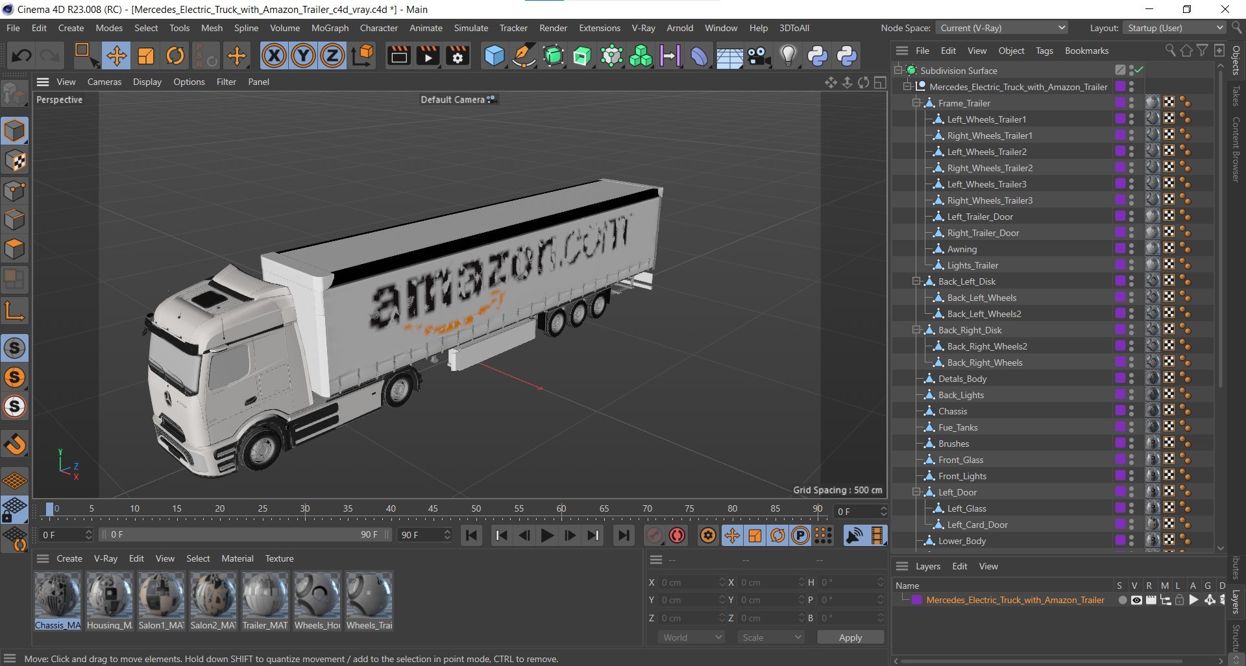Open Edit Render Settings icon
The height and width of the screenshot is (666, 1246).
[458, 56]
